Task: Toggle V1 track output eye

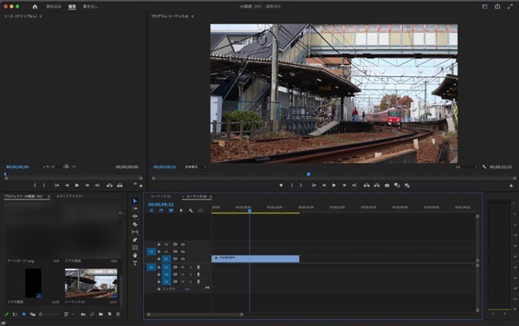Action: point(183,259)
